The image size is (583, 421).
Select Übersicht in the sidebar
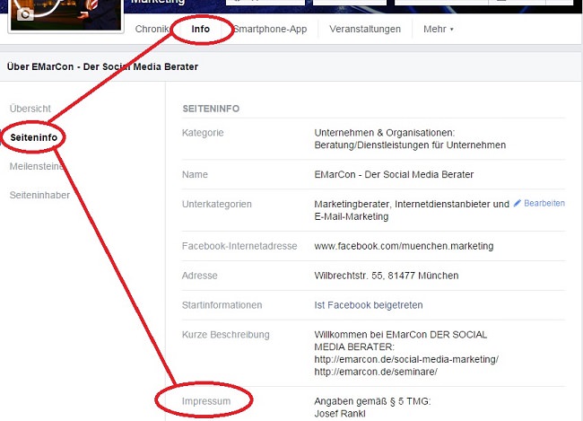tap(30, 109)
